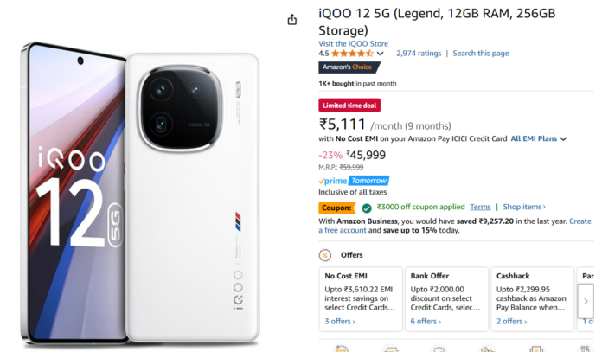Click the Search this page link
This screenshot has width=602, height=352.
pos(480,54)
